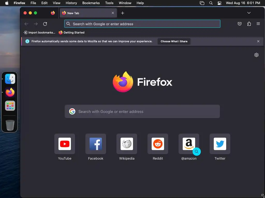Open Launchpad from the Dock
Image resolution: width=265 pixels, height=198 pixels.
coord(10,106)
